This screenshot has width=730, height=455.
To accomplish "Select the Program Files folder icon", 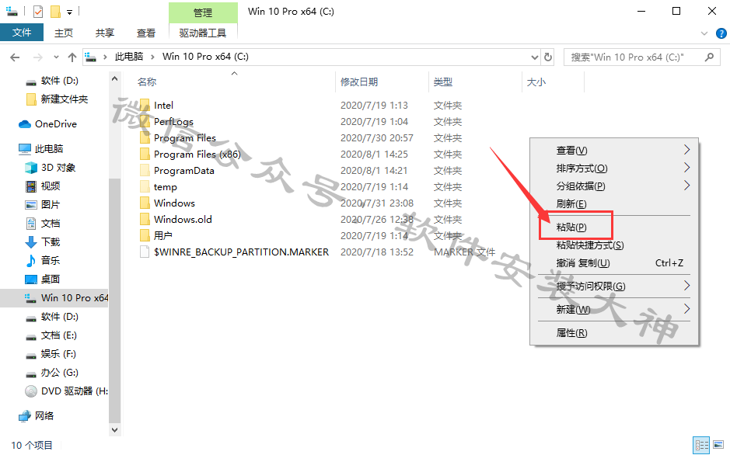I will (x=145, y=137).
